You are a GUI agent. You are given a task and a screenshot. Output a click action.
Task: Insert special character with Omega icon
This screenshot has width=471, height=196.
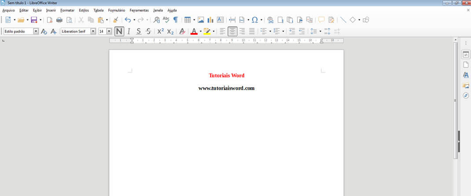pos(255,20)
